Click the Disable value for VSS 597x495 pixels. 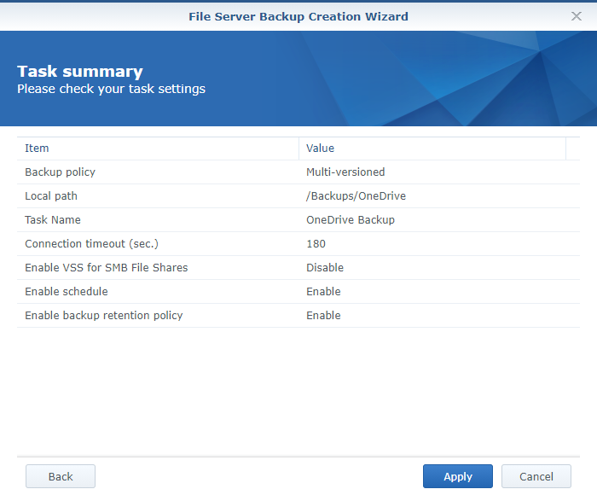point(325,268)
